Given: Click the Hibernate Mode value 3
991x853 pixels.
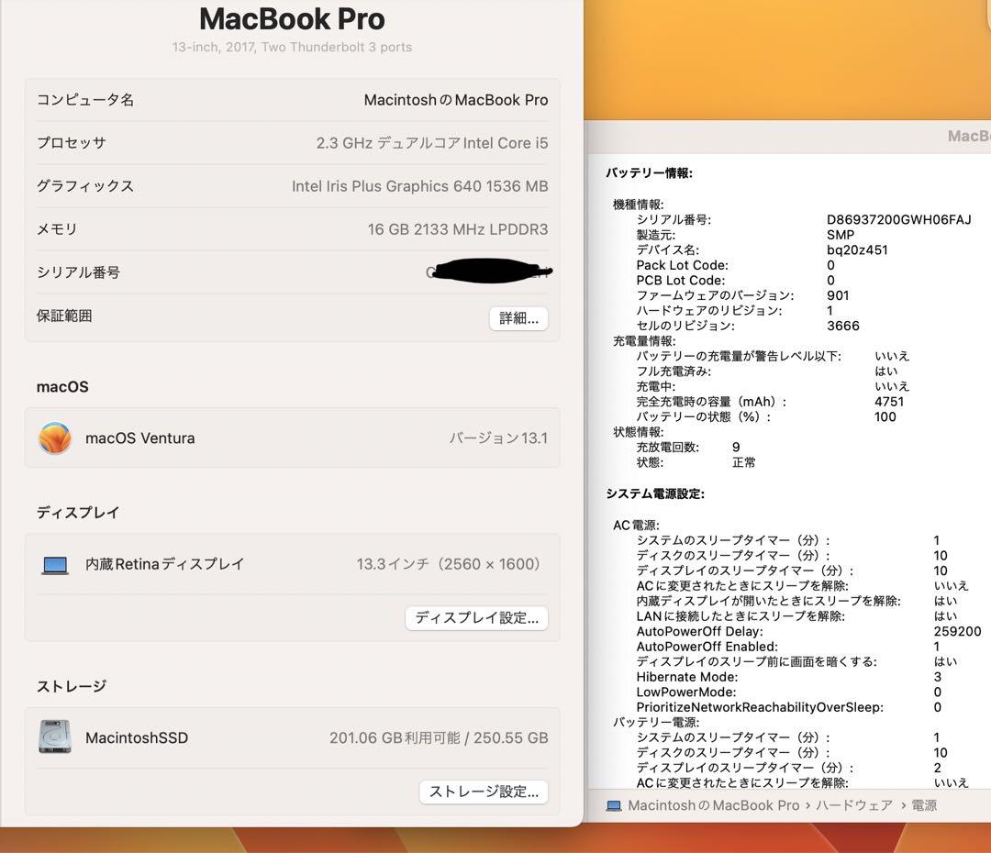Looking at the screenshot, I should tap(938, 677).
